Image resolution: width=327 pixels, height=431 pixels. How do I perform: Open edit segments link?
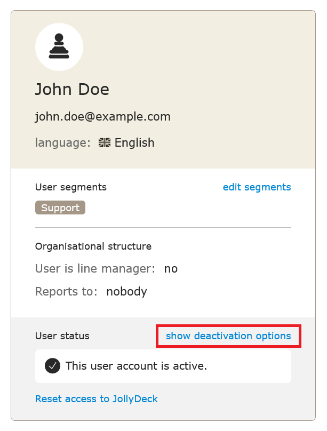pyautogui.click(x=257, y=187)
